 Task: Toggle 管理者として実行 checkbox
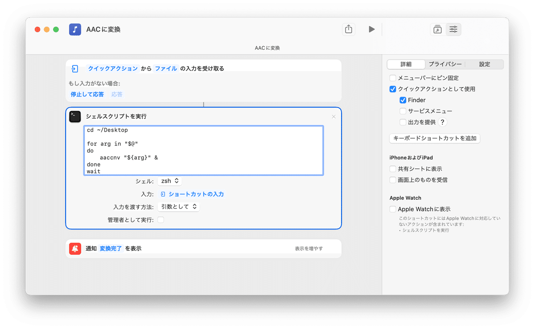pyautogui.click(x=160, y=220)
